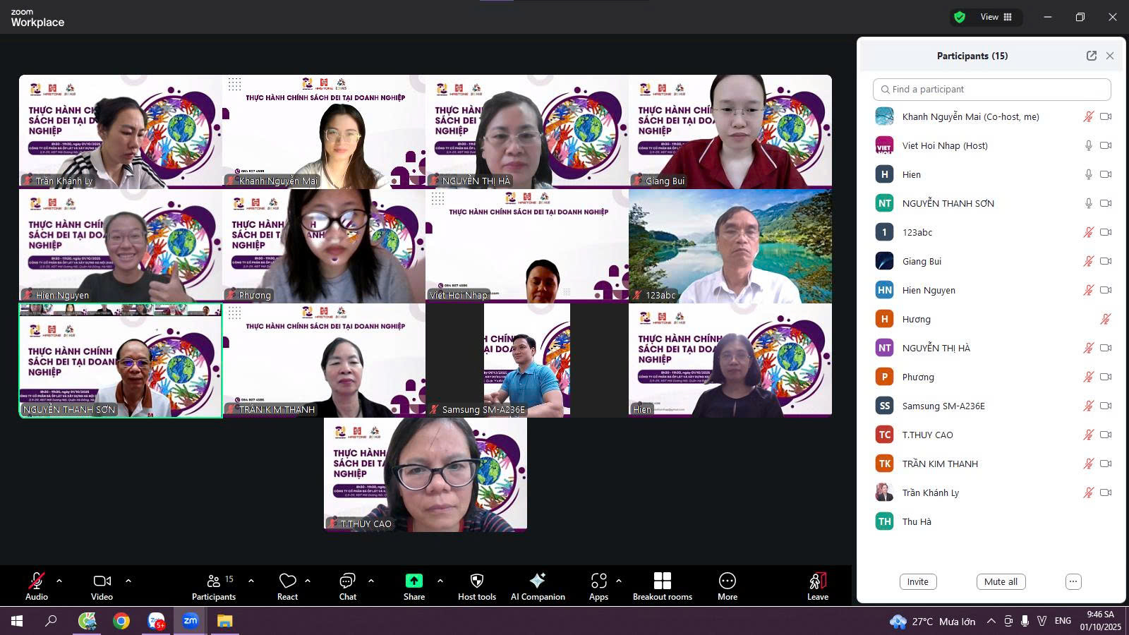This screenshot has width=1129, height=635.
Task: Pop out the Participants panel
Action: (1091, 56)
